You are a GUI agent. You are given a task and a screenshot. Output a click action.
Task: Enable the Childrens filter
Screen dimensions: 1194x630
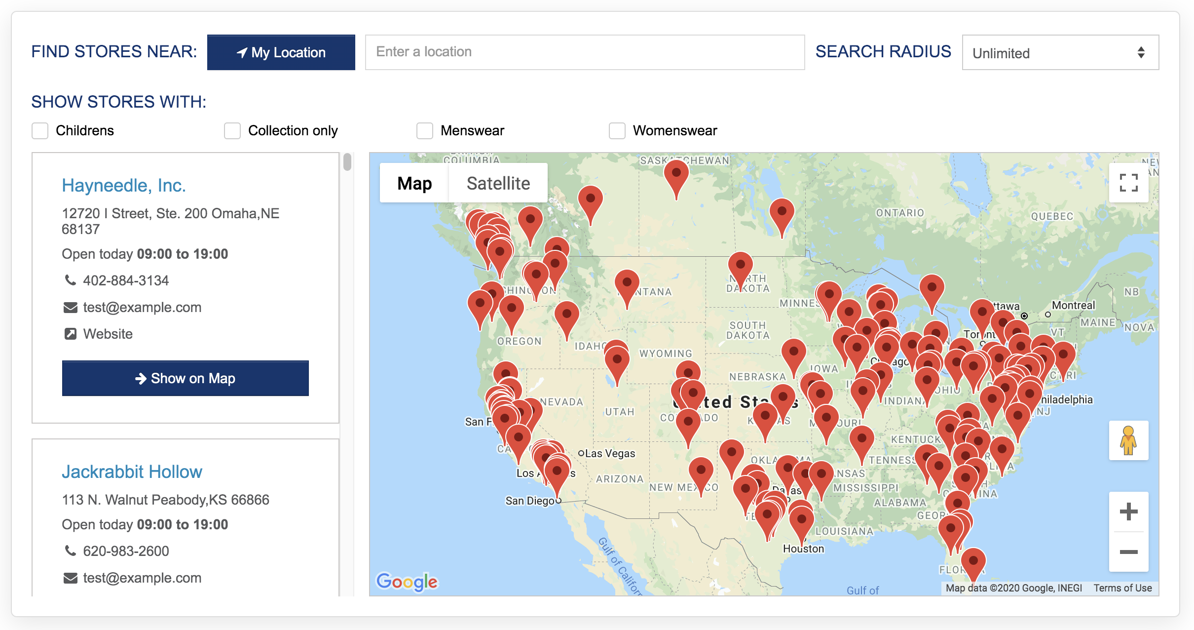[39, 130]
